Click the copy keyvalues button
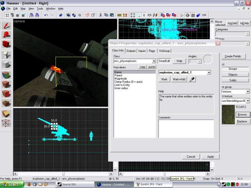 (142, 67)
